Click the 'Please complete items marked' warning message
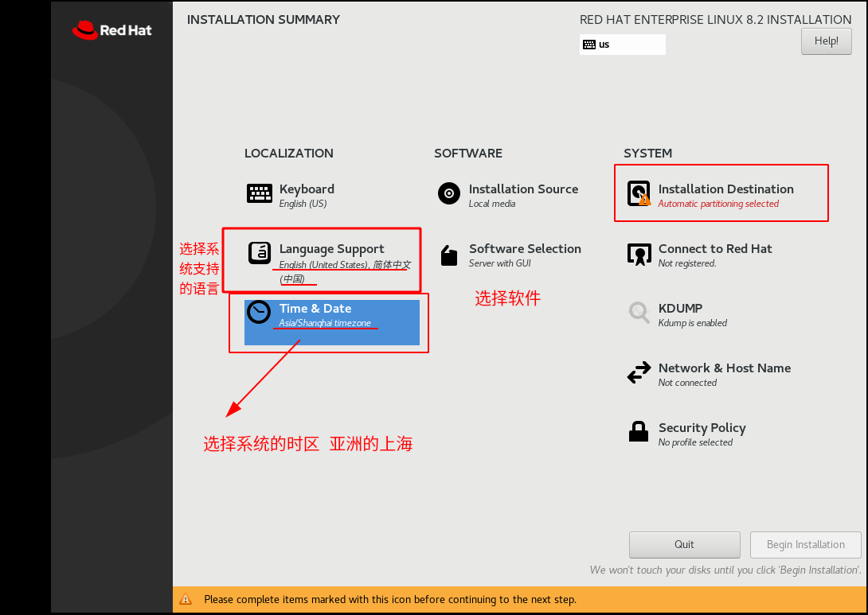 (x=390, y=600)
